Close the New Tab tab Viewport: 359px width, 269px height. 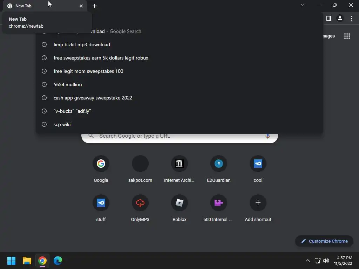(x=81, y=6)
